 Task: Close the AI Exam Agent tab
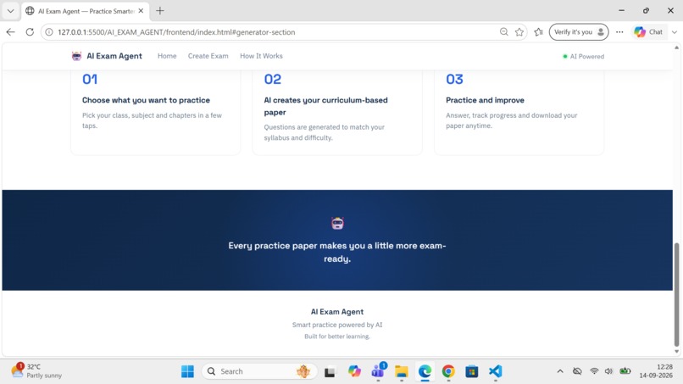point(141,11)
